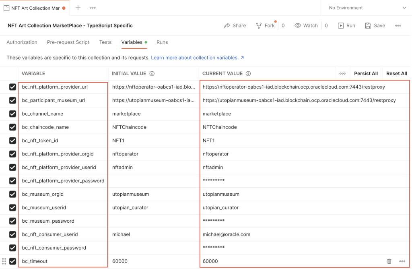The width and height of the screenshot is (412, 269).
Task: Disable bc_nft_consumer_userid variable
Action: 12,234
